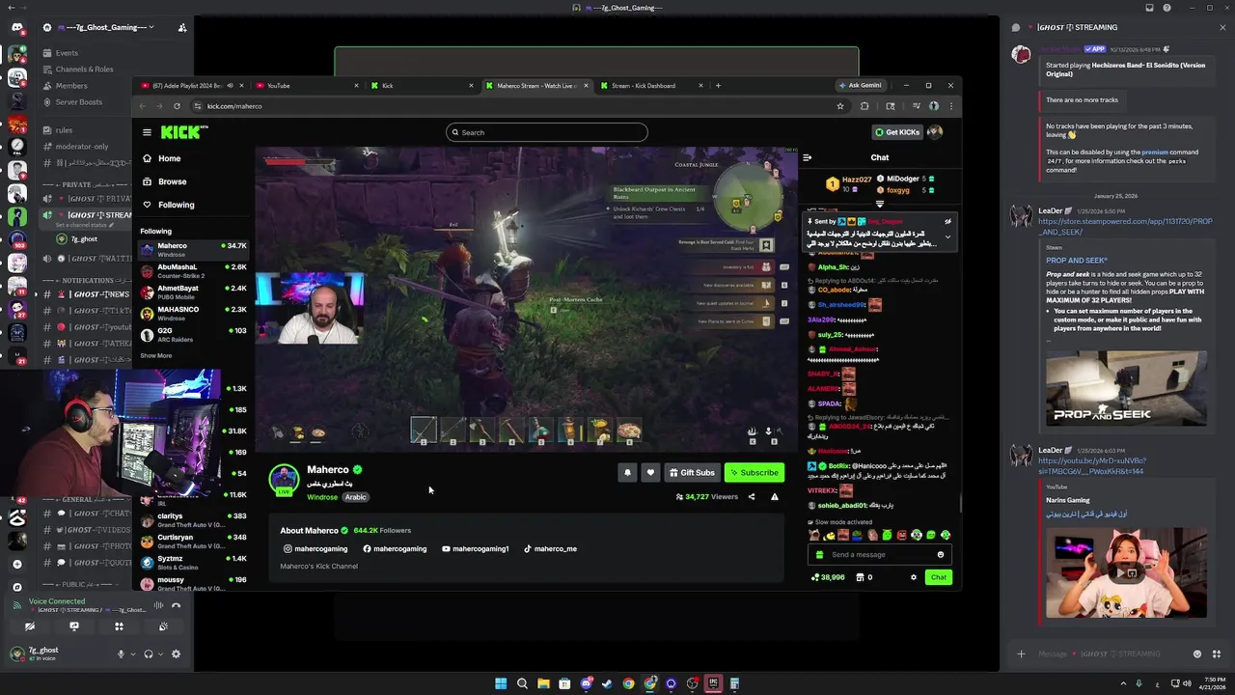Screen dimensions: 1235x695
Task: Subscribe to Maherco channel
Action: point(755,472)
